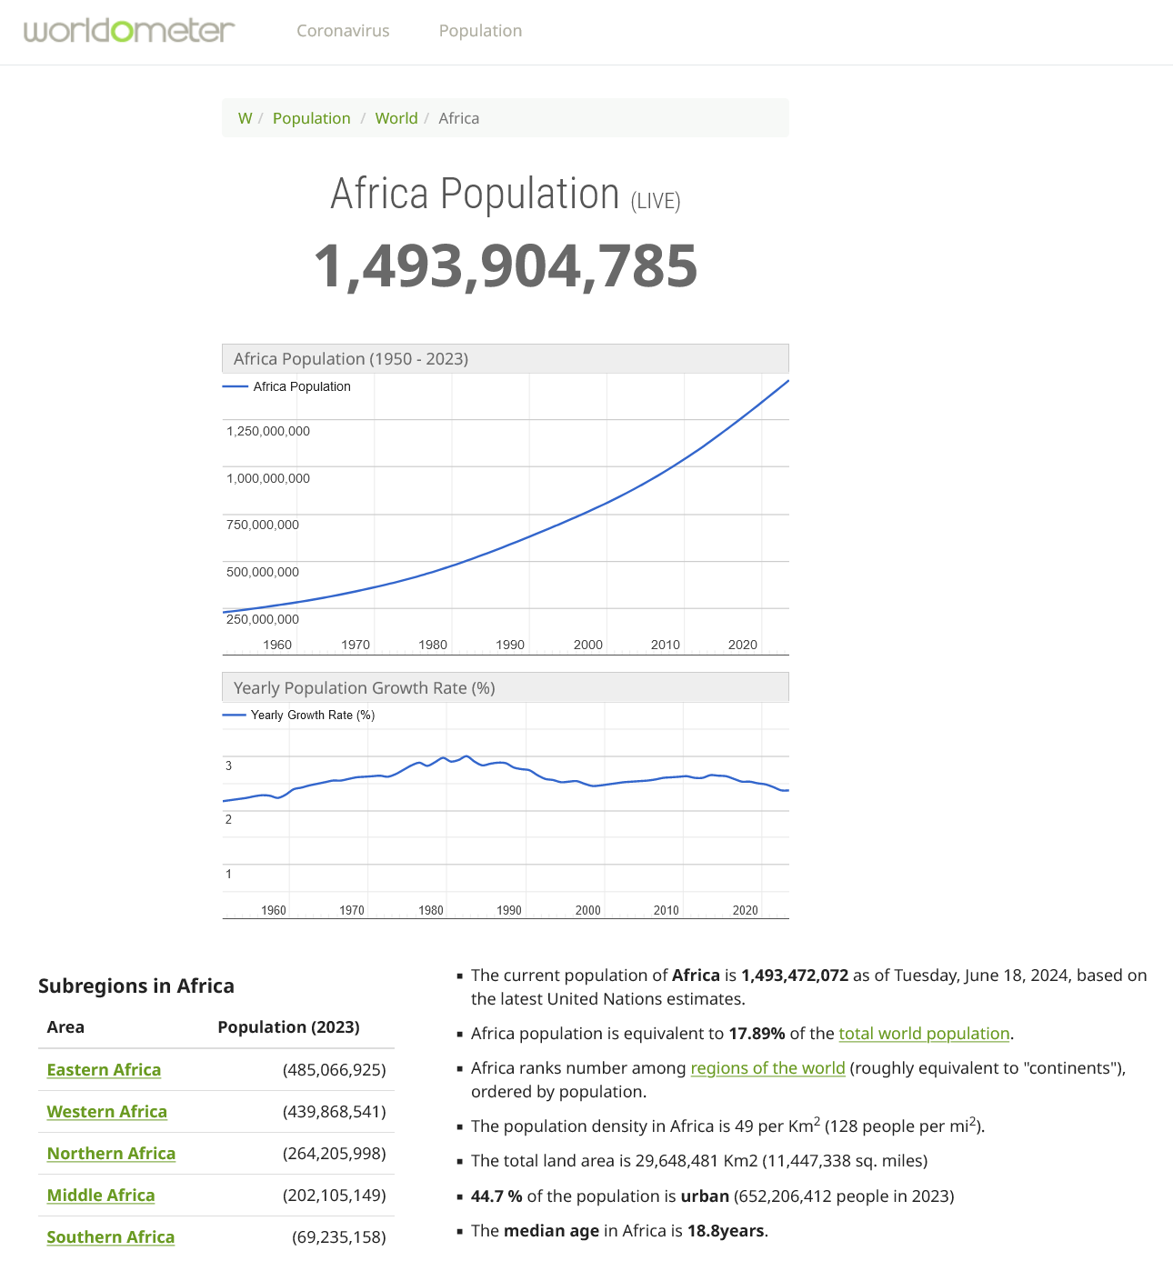Click the Africa Population chart legend entry
The height and width of the screenshot is (1271, 1173).
tap(287, 386)
